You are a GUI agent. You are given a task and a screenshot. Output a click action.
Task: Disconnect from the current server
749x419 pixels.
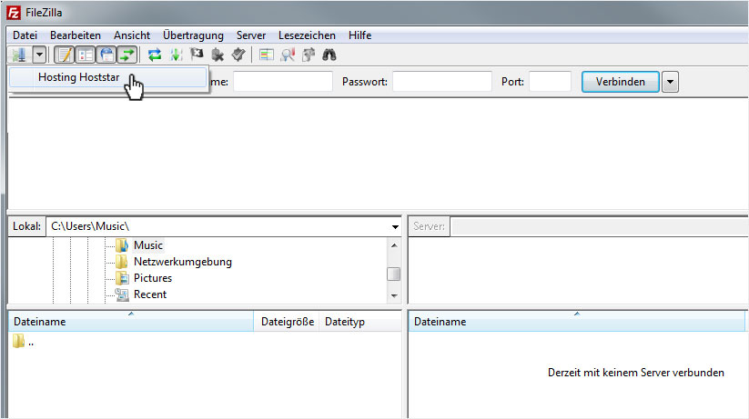pyautogui.click(x=218, y=55)
